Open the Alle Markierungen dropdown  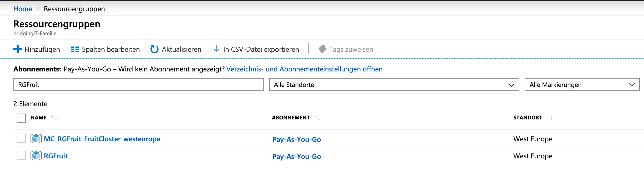(x=582, y=85)
